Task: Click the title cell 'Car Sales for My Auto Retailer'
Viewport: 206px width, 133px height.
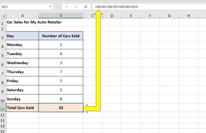Action: (34, 22)
